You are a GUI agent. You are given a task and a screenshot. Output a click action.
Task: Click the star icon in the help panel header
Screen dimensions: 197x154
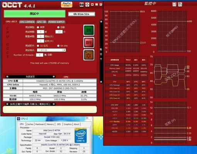(x=7, y=104)
